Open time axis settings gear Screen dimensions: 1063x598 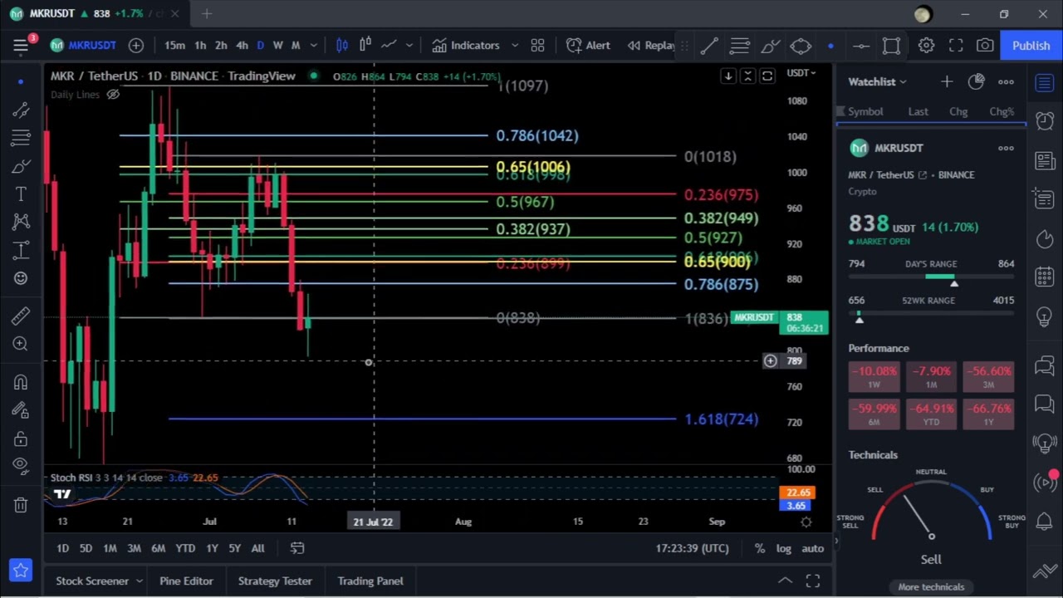806,522
